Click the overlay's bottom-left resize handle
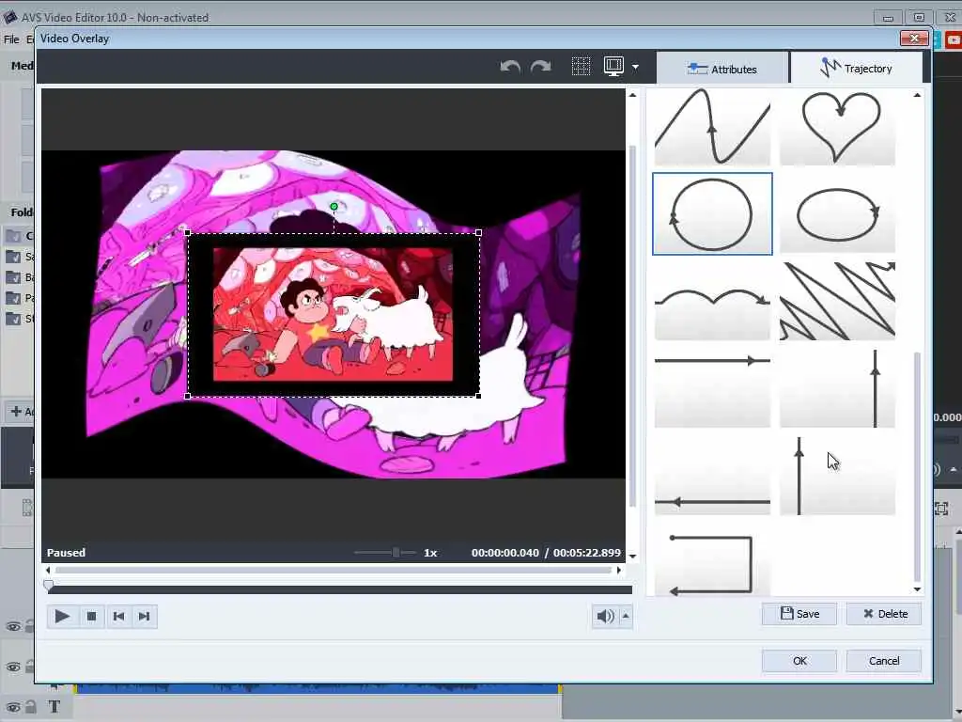The height and width of the screenshot is (722, 962). [188, 396]
